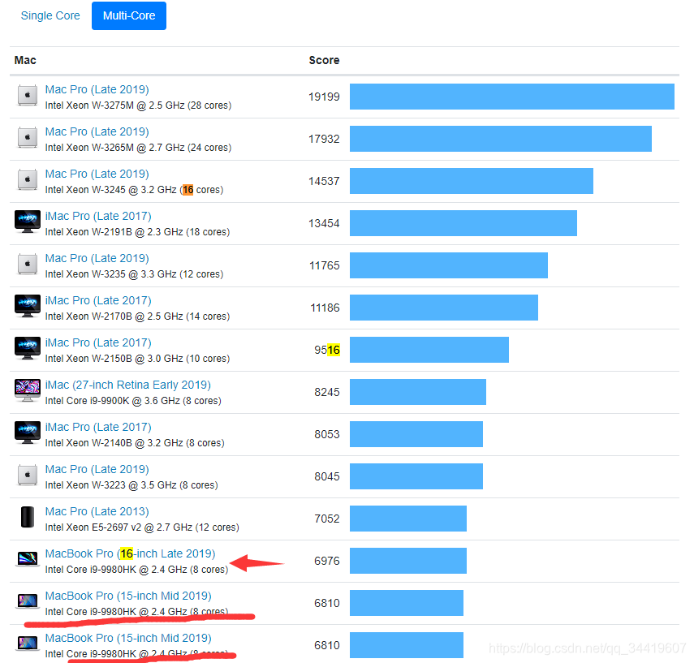Click score value 19199
The width and height of the screenshot is (694, 663).
324,97
